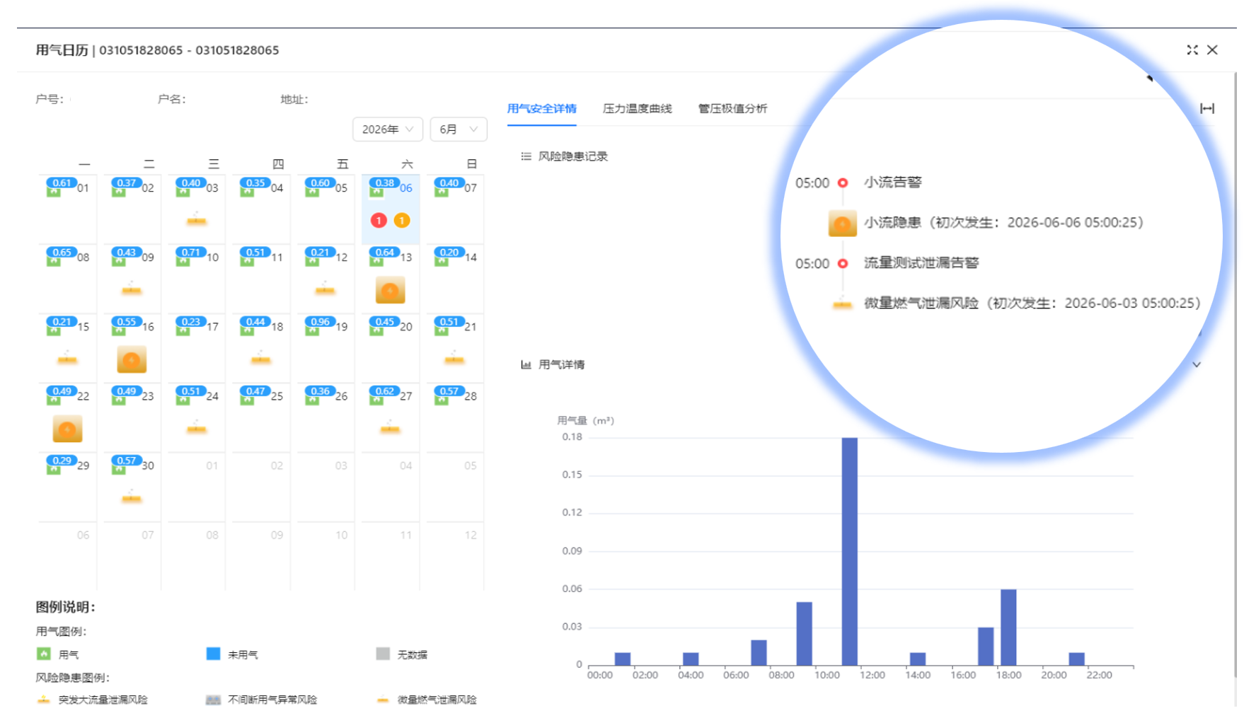Click the green 用气 legend swatch

(43, 654)
